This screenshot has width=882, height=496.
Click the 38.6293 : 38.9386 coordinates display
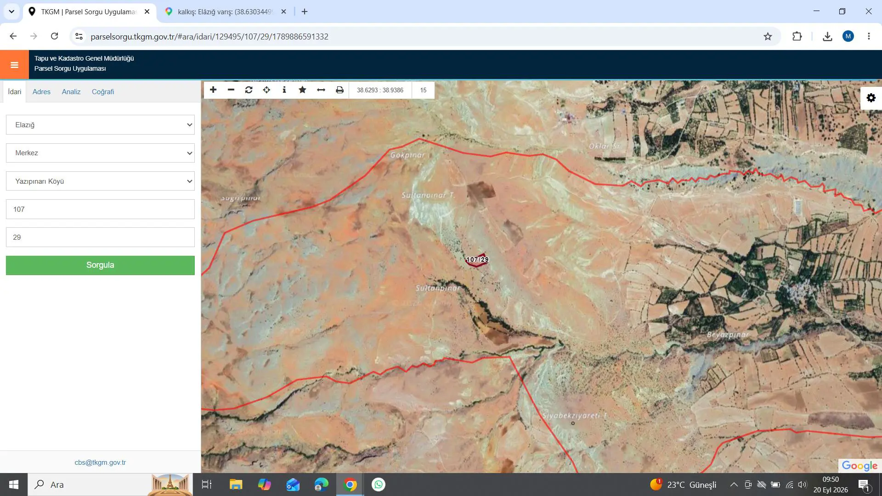[x=380, y=90]
